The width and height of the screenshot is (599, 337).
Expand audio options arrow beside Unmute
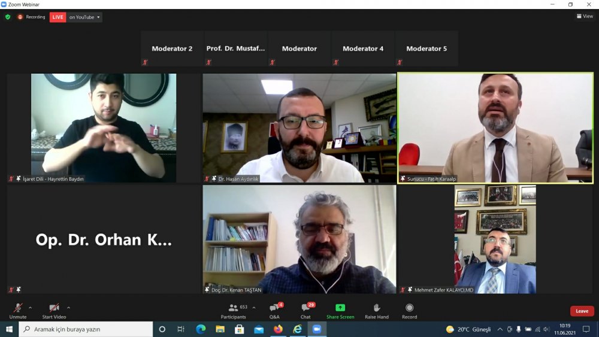coord(31,308)
